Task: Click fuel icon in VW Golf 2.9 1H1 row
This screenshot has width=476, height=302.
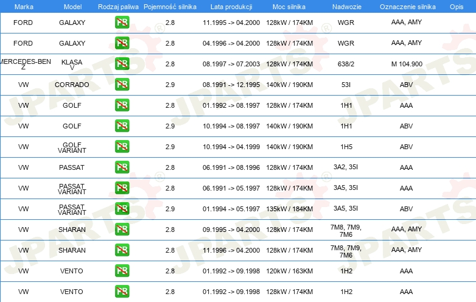Action: pos(122,126)
